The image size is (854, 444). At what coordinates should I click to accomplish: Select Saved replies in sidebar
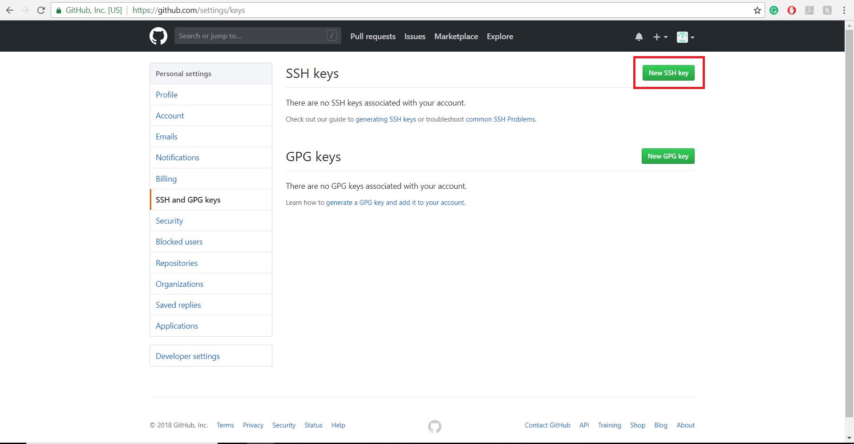coord(211,305)
